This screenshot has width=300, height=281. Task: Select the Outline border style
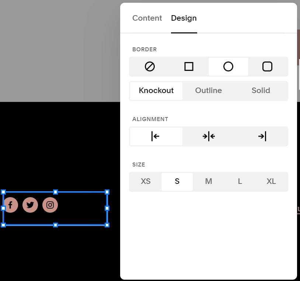pyautogui.click(x=209, y=91)
